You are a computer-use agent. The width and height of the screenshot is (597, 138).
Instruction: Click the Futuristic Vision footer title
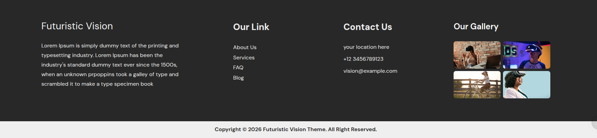(77, 26)
